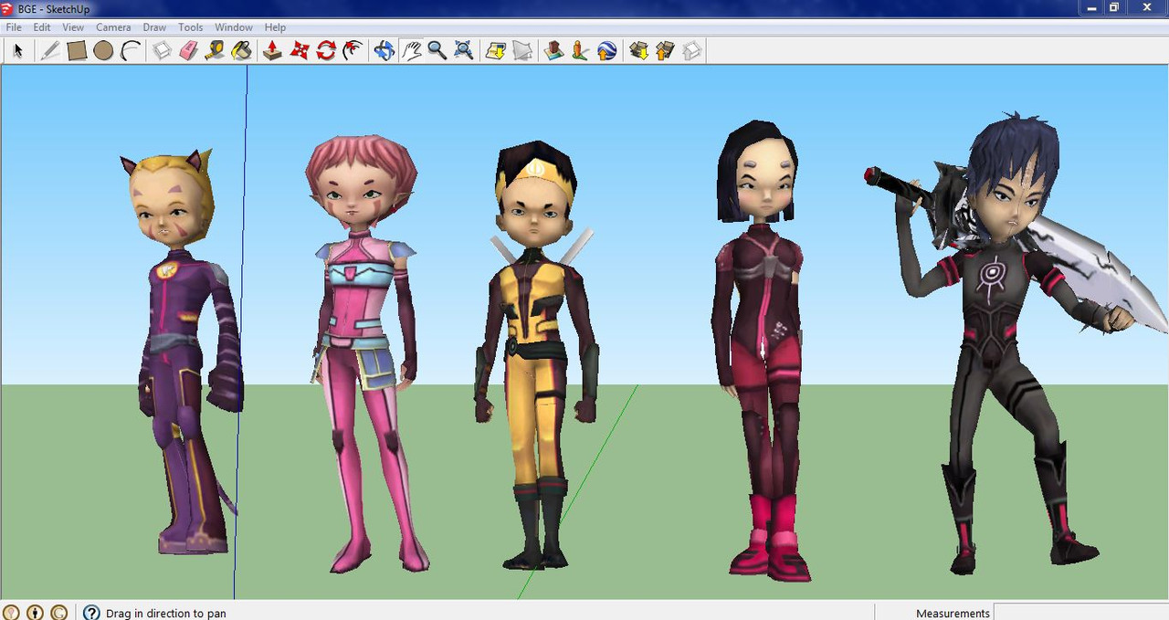The width and height of the screenshot is (1169, 620).
Task: Activate the Zoom magnifier tool
Action: [437, 51]
